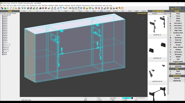Click the green Faces tool icon
185x103 pixels.
[x=5, y=8]
